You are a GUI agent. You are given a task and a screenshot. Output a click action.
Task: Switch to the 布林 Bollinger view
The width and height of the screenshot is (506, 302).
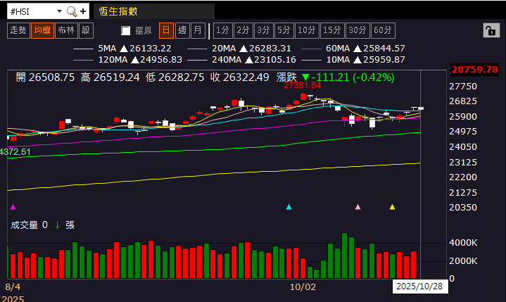pyautogui.click(x=66, y=30)
